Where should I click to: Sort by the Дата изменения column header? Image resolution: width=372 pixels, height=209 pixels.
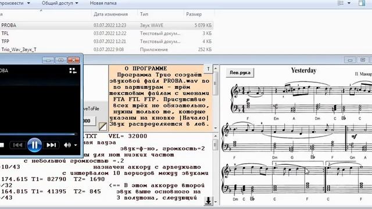[110, 14]
